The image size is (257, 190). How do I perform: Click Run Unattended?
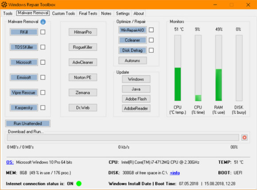[x=28, y=123]
